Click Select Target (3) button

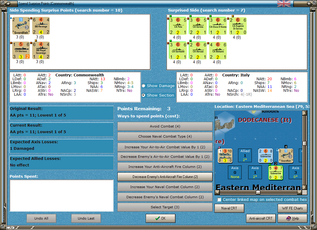tap(165, 207)
